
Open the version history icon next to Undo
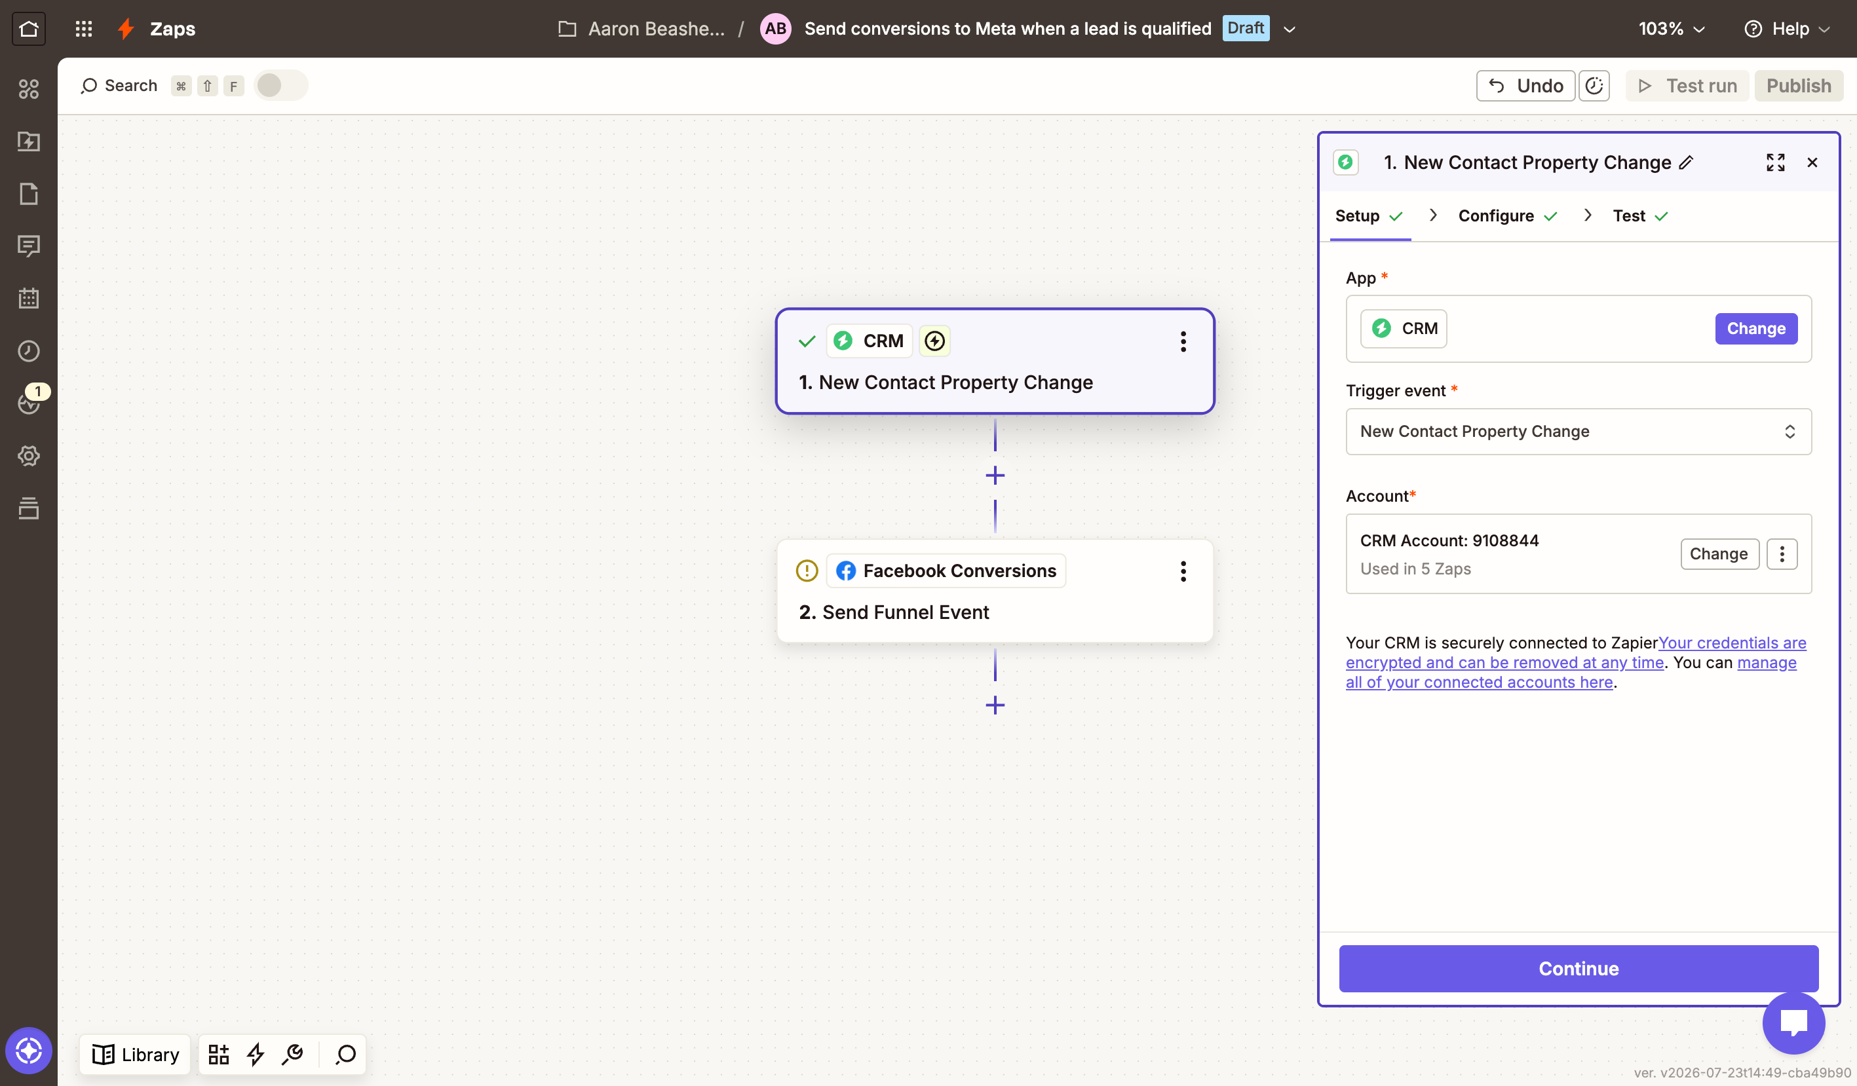click(x=1594, y=86)
